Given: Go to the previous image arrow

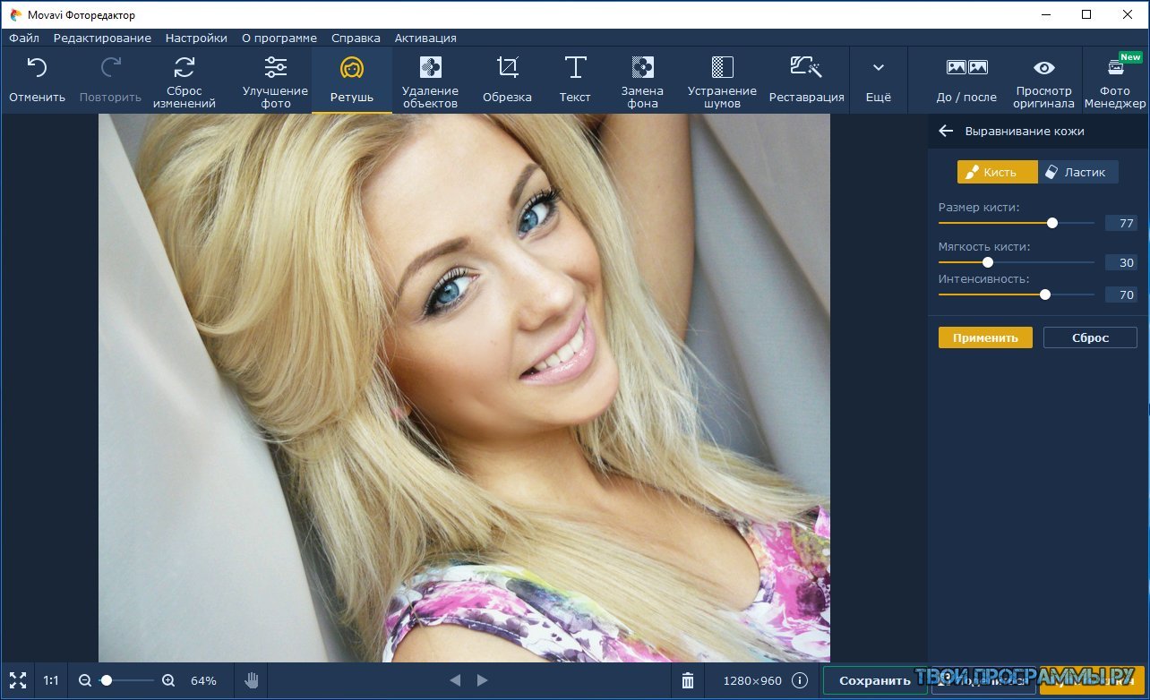Looking at the screenshot, I should click(455, 680).
